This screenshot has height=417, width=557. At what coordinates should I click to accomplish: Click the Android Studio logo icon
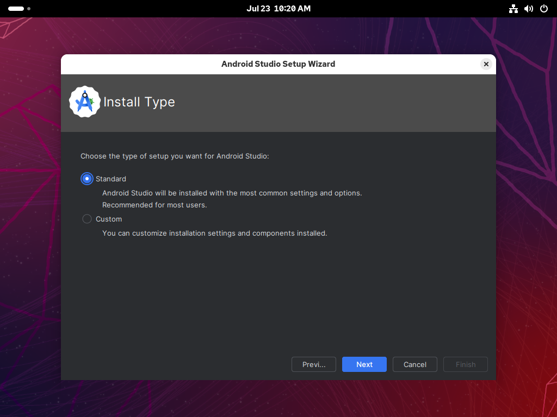point(84,102)
